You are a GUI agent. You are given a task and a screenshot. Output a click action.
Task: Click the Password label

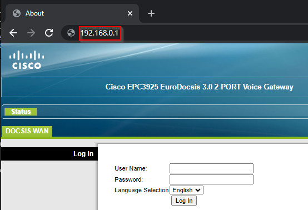point(128,179)
